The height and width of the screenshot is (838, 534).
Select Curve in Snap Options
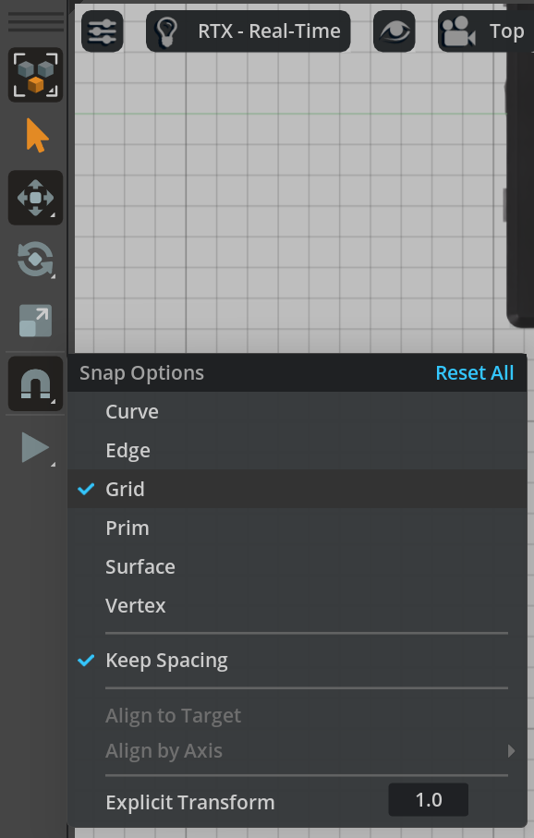coord(131,411)
